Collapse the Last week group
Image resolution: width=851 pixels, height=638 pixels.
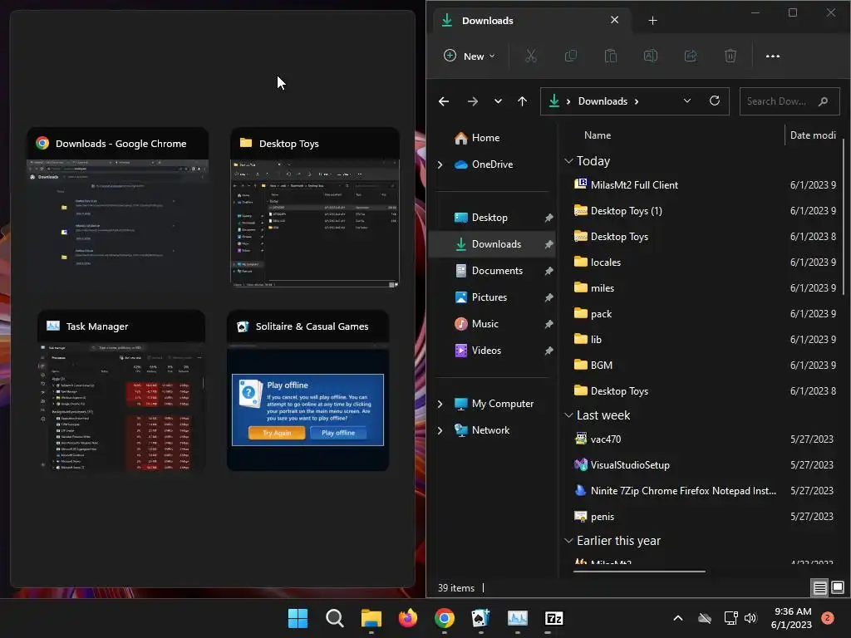click(568, 415)
